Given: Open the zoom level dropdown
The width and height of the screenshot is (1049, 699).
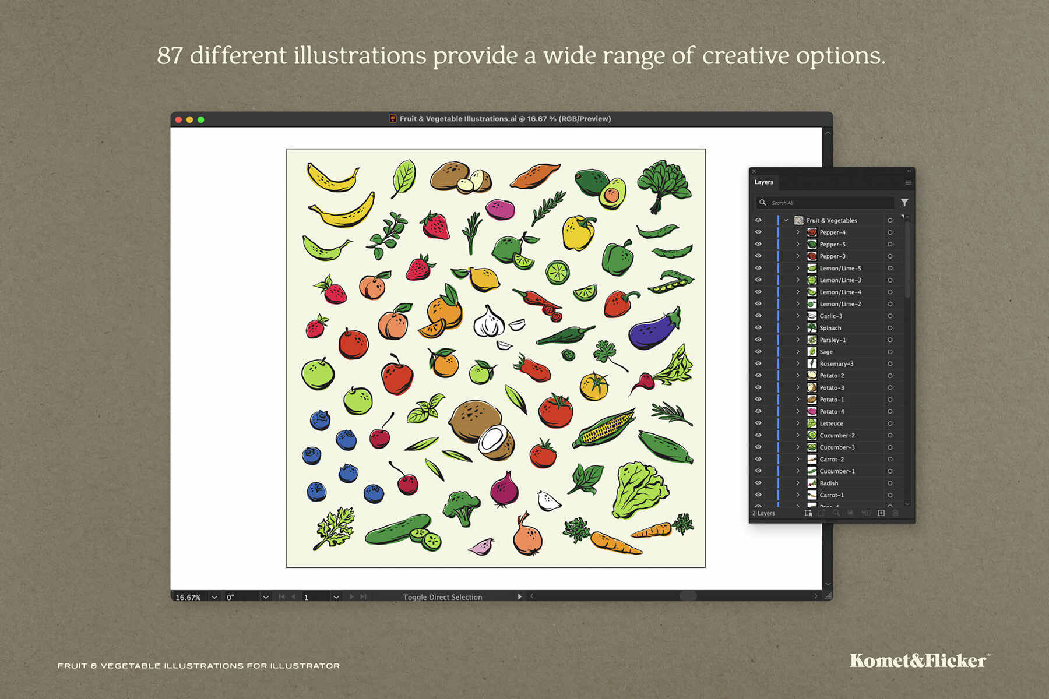Looking at the screenshot, I should (213, 596).
